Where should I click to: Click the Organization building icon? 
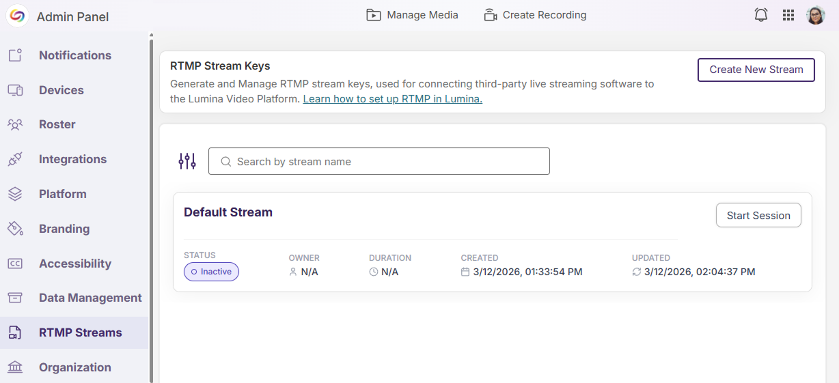(15, 367)
